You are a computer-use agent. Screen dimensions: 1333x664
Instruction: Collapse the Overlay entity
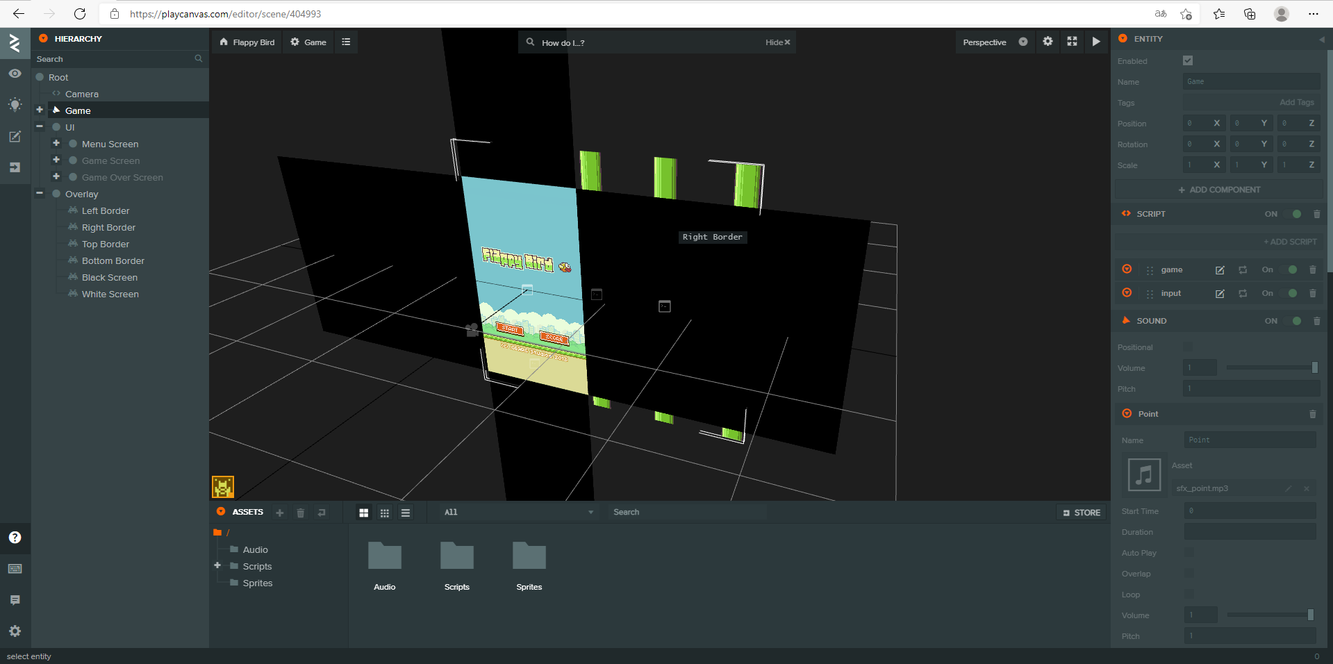click(x=40, y=193)
